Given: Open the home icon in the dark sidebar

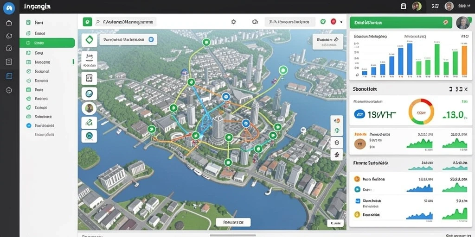Looking at the screenshot, I should click(x=9, y=23).
